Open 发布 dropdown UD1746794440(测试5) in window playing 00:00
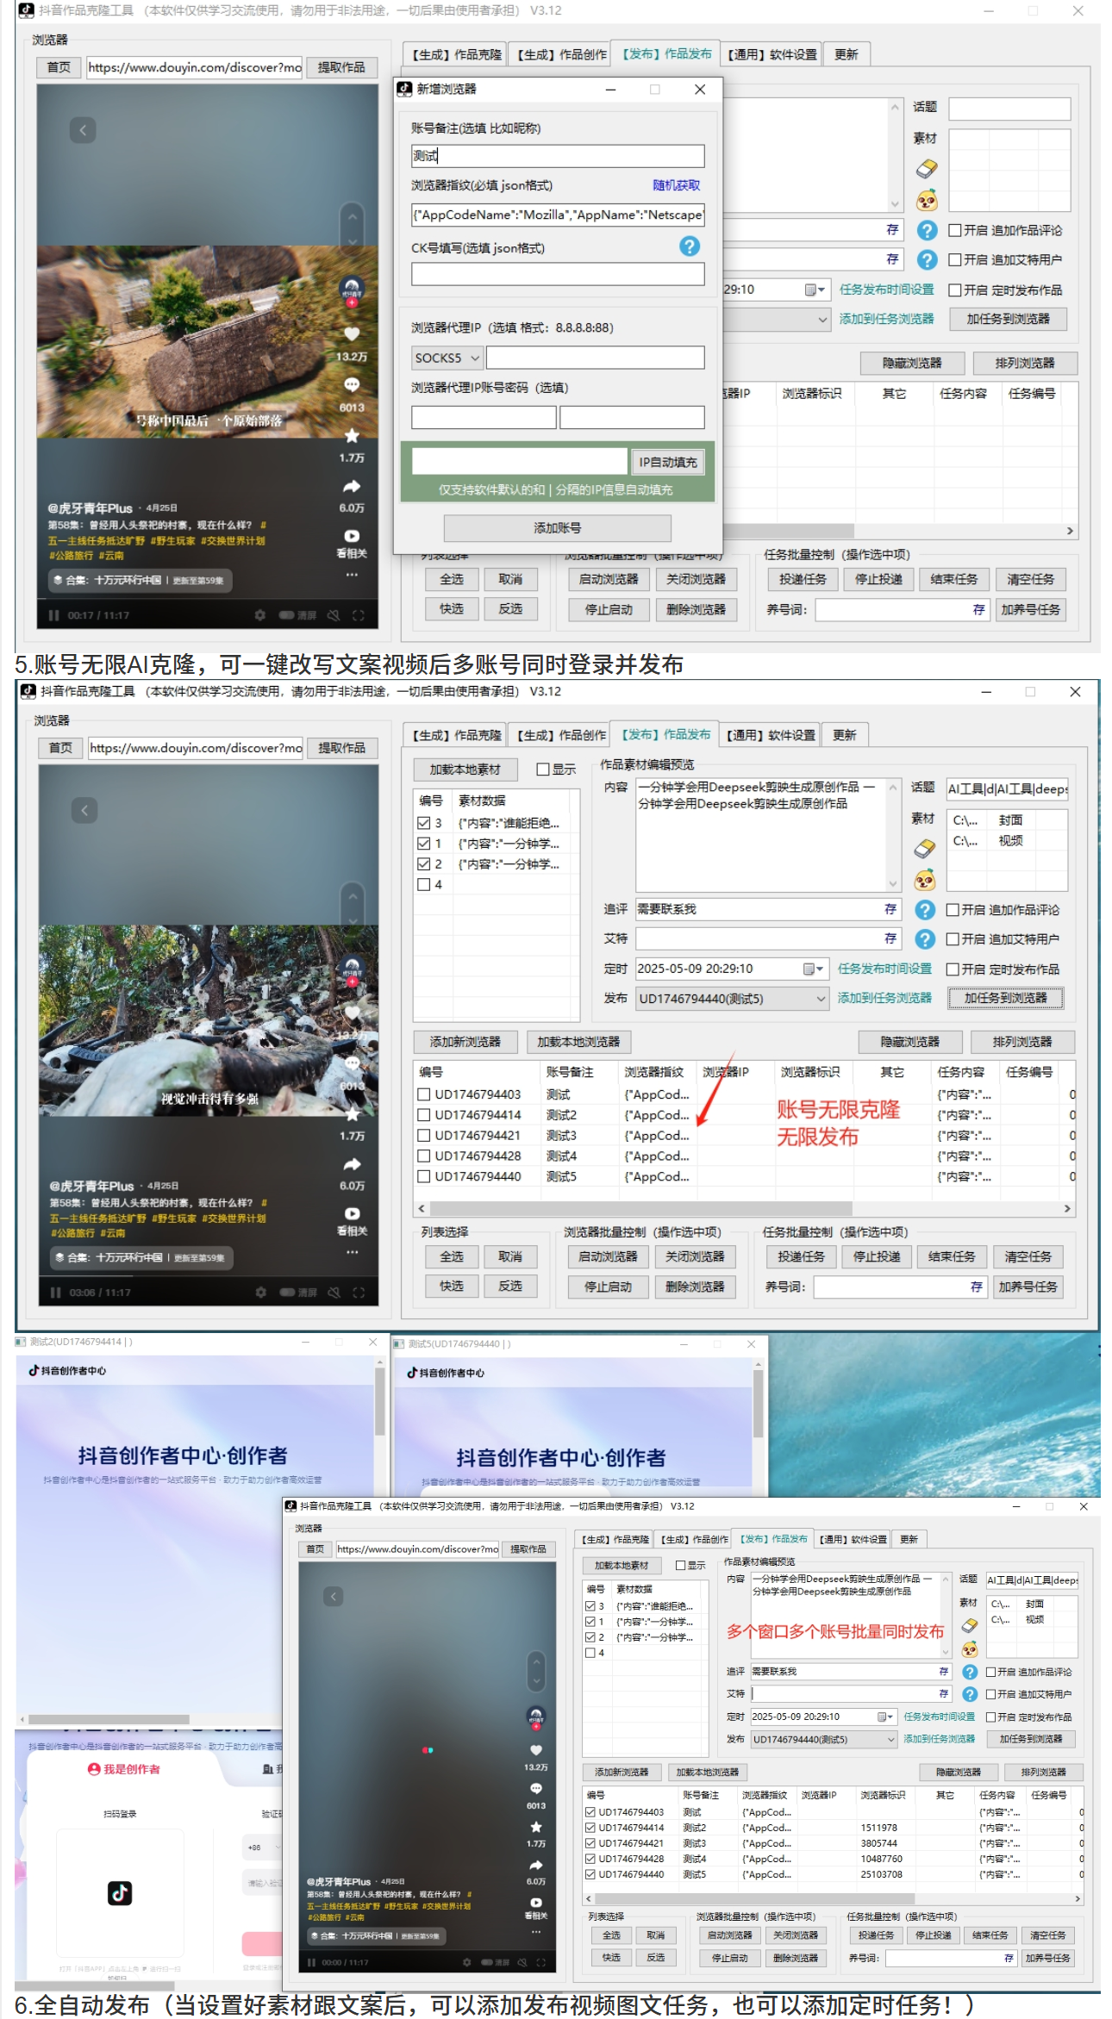 (x=824, y=1739)
